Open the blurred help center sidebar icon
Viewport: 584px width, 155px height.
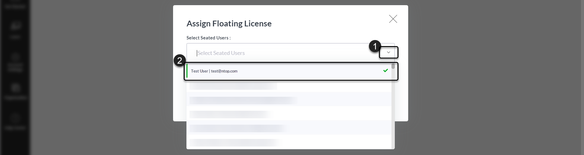(15, 121)
